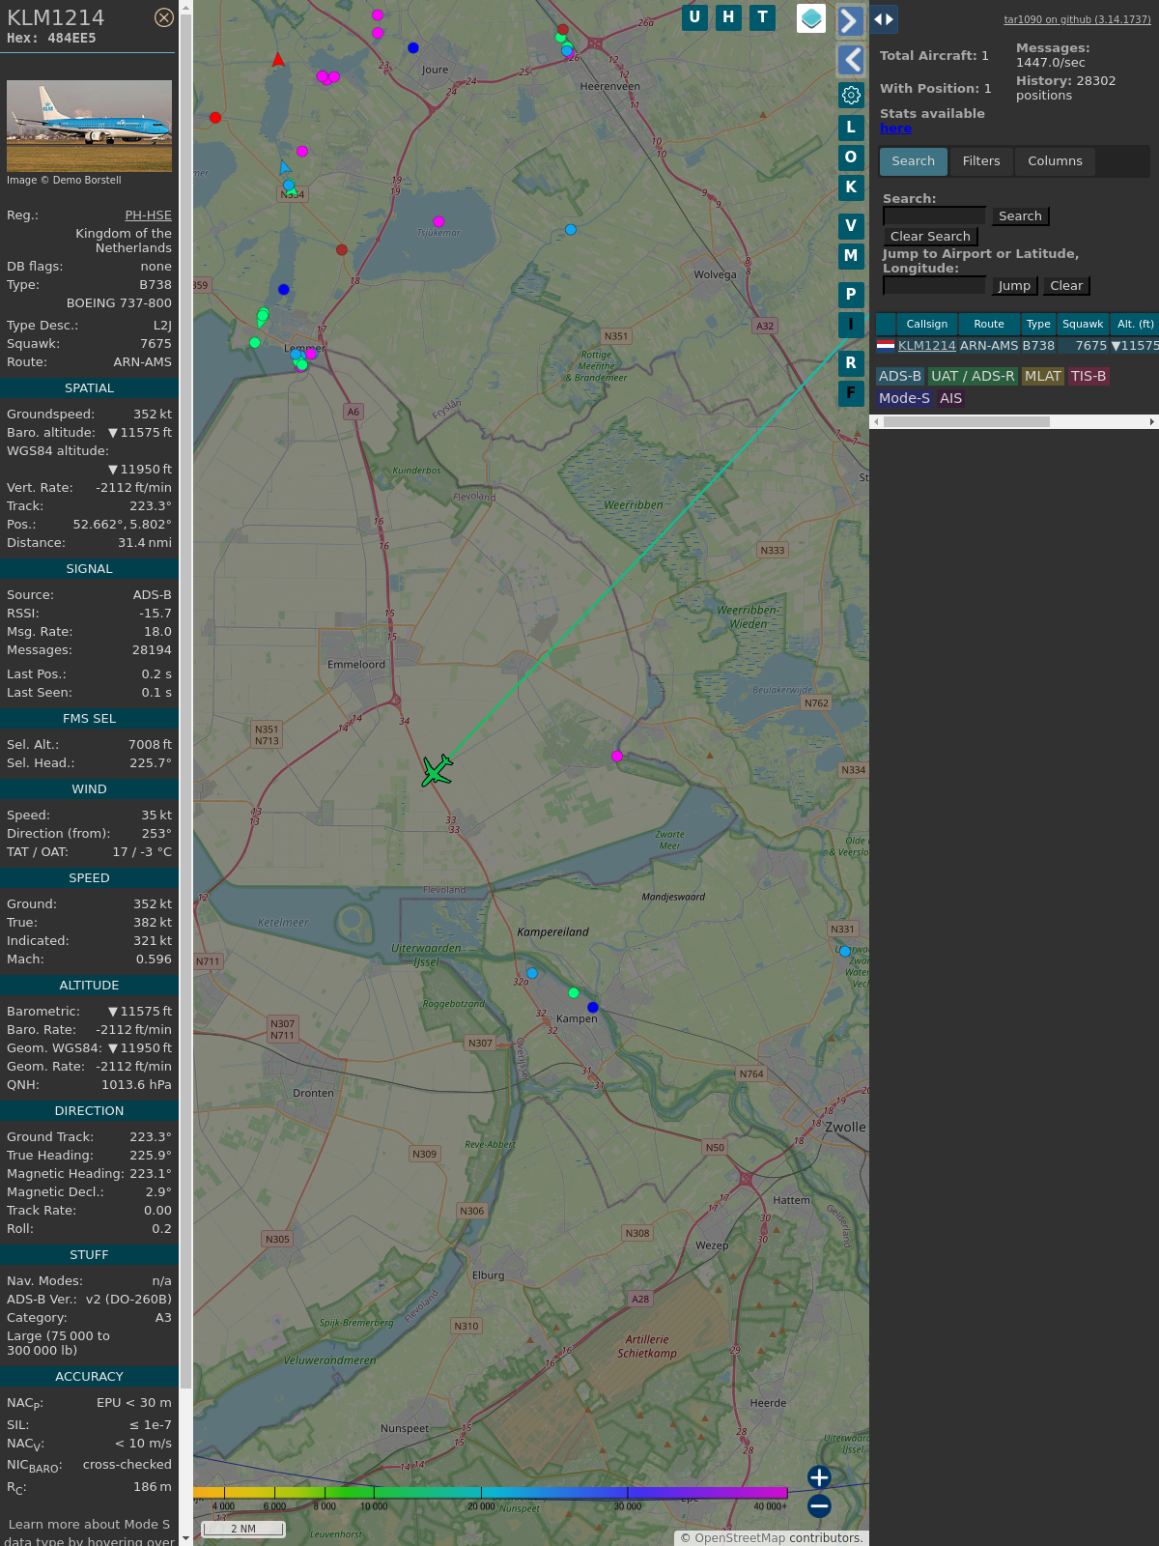
Task: Close the KLM1214 selected aircraft panel
Action: [x=164, y=17]
